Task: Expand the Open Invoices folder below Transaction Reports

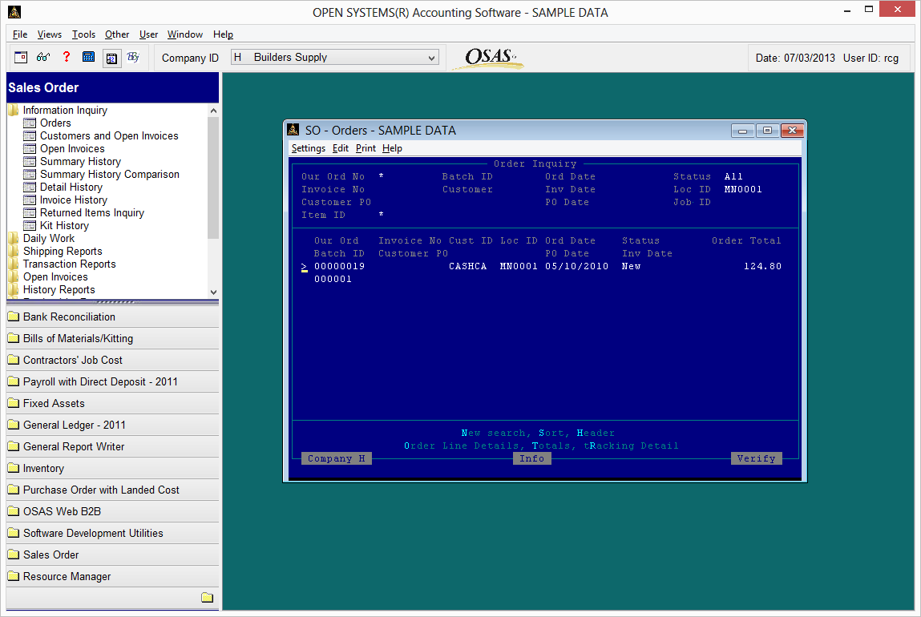Action: [x=47, y=277]
